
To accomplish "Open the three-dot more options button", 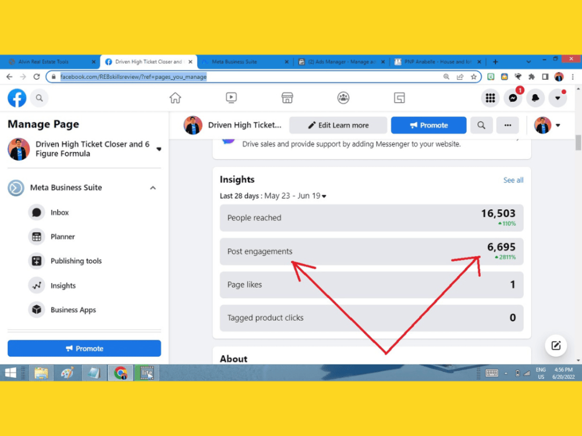I will [508, 126].
